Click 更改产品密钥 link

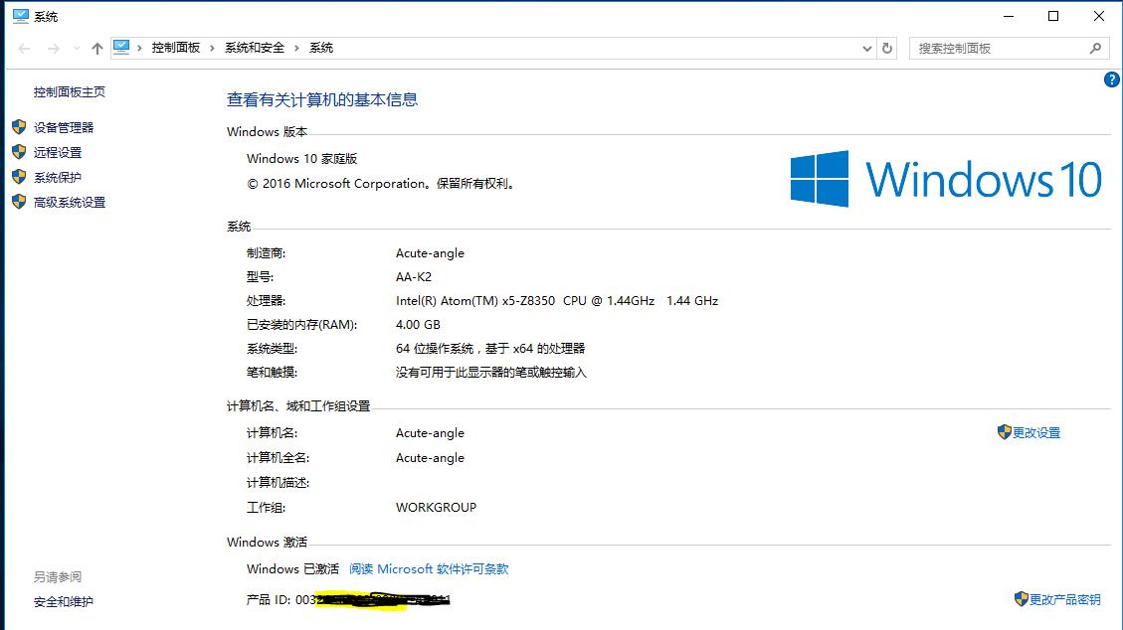(1065, 600)
